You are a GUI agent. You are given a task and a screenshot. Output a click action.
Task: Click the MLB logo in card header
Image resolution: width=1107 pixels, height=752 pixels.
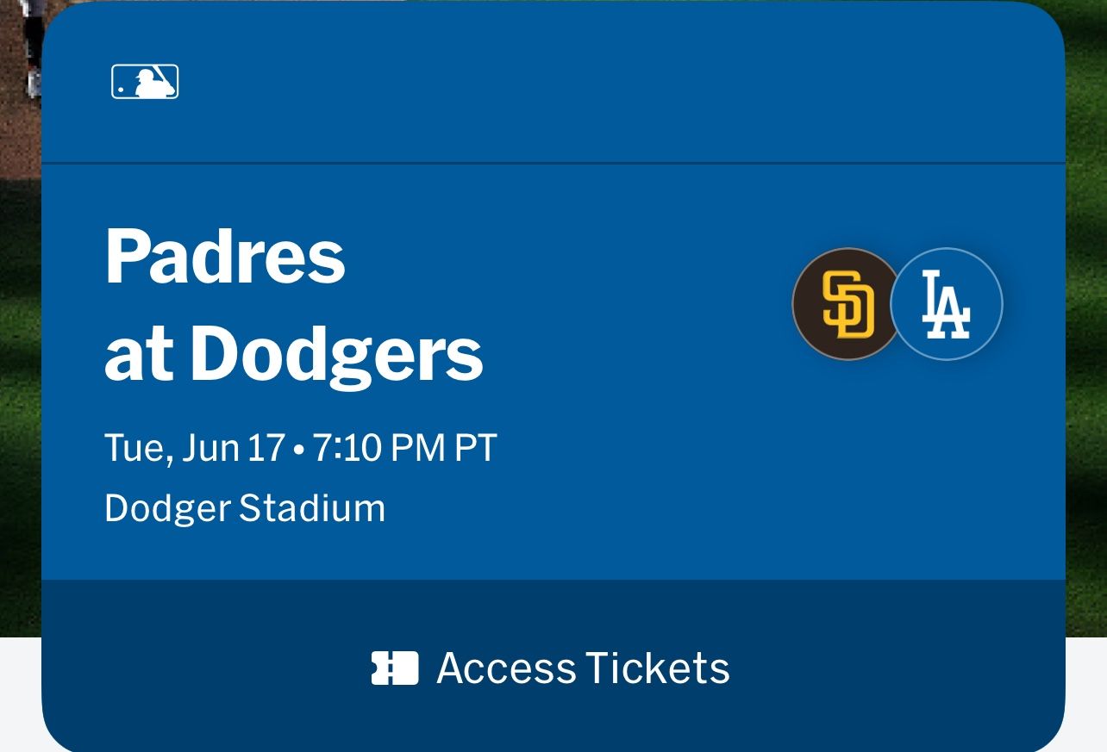(x=145, y=82)
